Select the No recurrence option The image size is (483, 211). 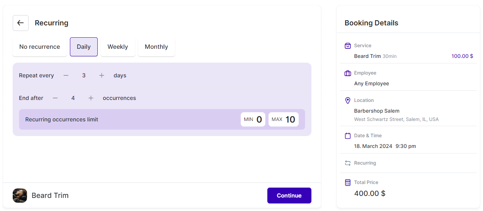pos(40,47)
